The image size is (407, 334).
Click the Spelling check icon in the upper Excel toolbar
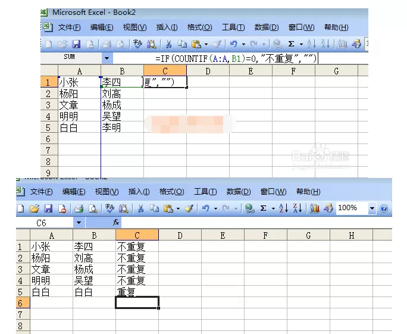(138, 44)
